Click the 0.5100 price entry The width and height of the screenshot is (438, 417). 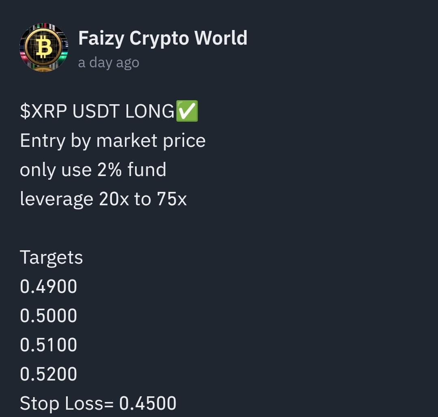[x=48, y=344]
